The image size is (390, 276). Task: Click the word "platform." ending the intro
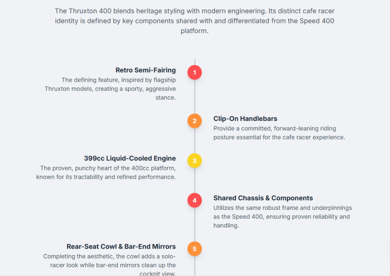point(195,31)
